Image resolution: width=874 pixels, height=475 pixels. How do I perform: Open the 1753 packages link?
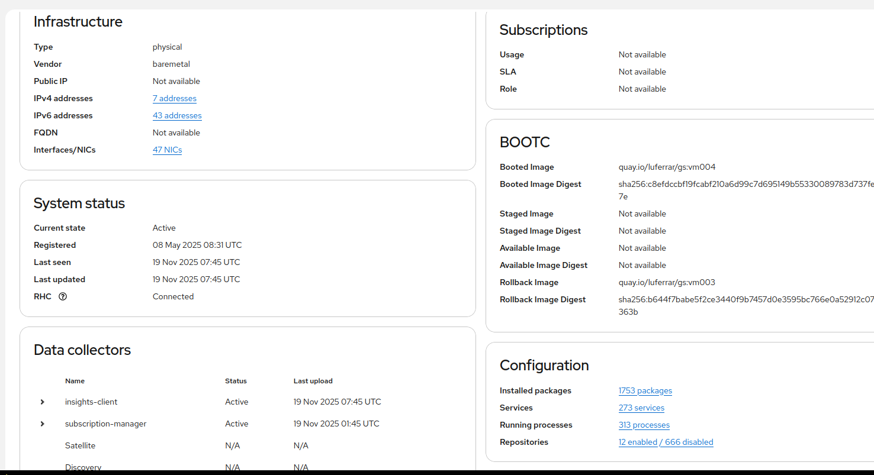coord(645,390)
